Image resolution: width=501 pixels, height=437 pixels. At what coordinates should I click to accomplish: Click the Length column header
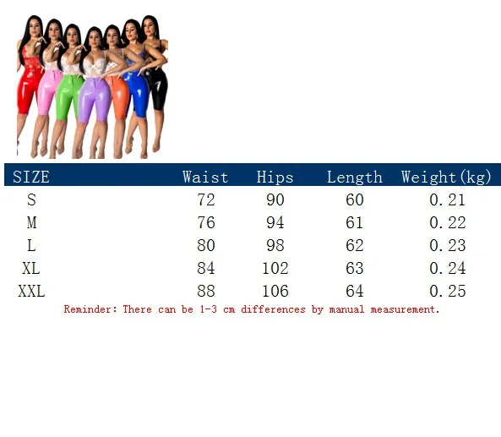coord(355,178)
